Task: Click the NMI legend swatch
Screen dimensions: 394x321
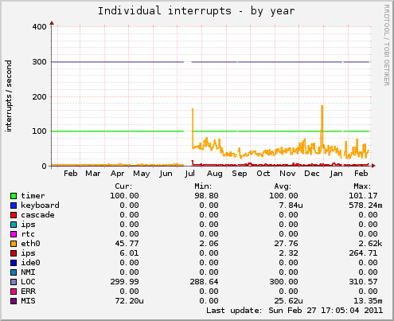Action: point(14,272)
